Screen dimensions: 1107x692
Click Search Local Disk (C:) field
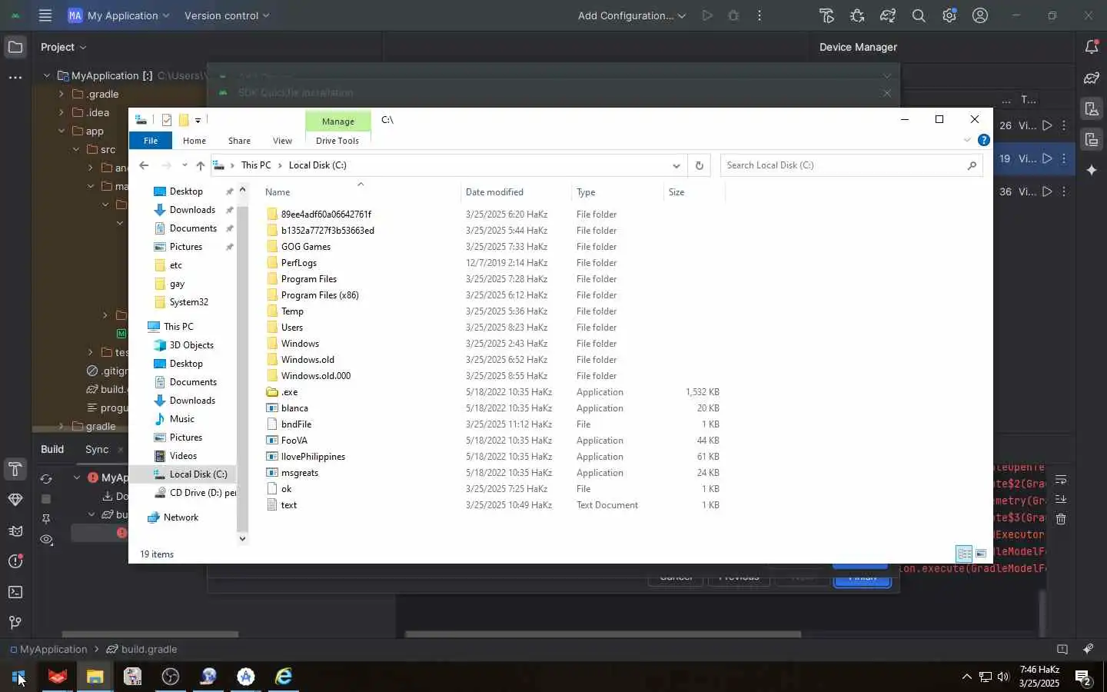tap(851, 165)
